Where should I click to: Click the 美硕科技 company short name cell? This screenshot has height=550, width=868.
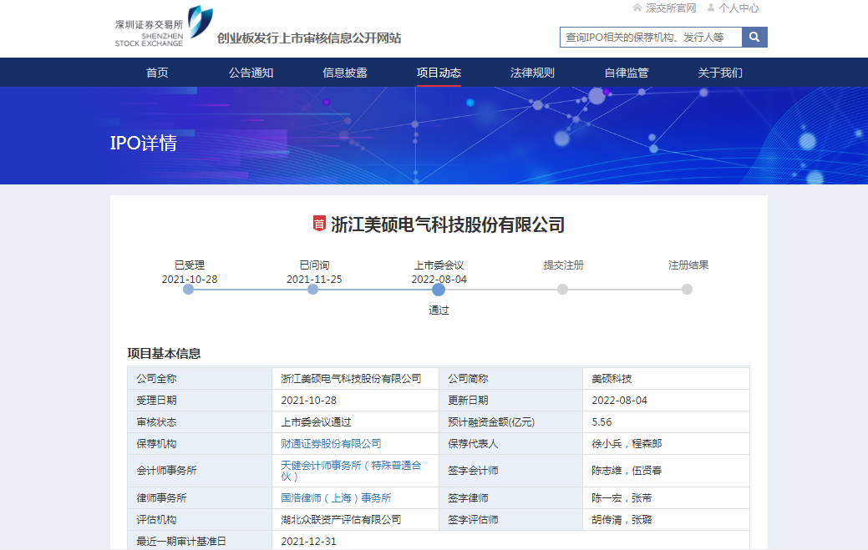tap(667, 379)
